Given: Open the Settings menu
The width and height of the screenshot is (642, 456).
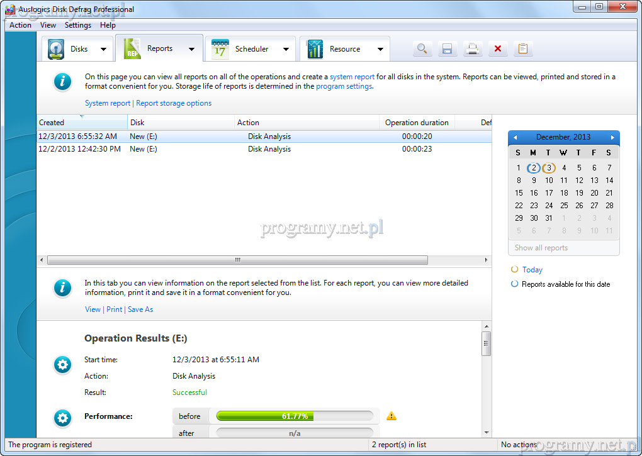Looking at the screenshot, I should 78,25.
